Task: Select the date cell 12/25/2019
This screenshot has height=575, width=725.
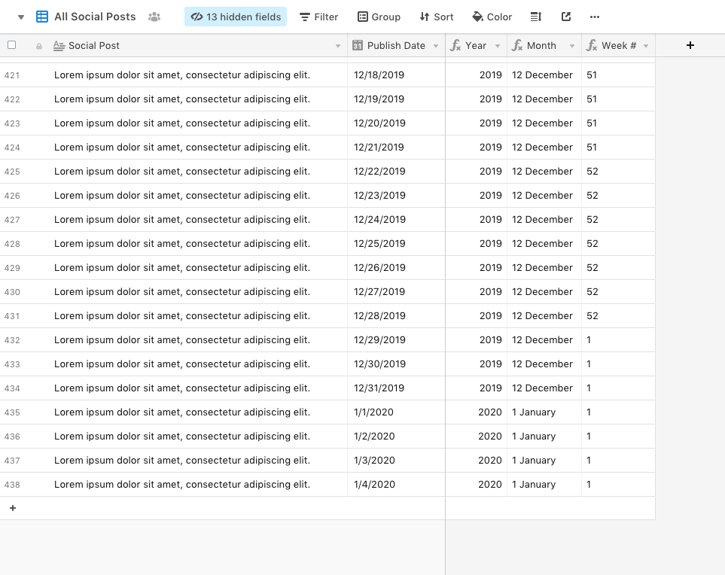Action: [x=396, y=244]
